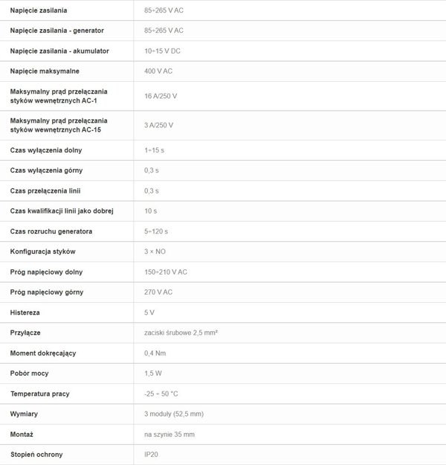Screen dimensions: 446x465
Task: Select label ending 'styków wewnętrznych AC-15'
Action: tap(59, 125)
